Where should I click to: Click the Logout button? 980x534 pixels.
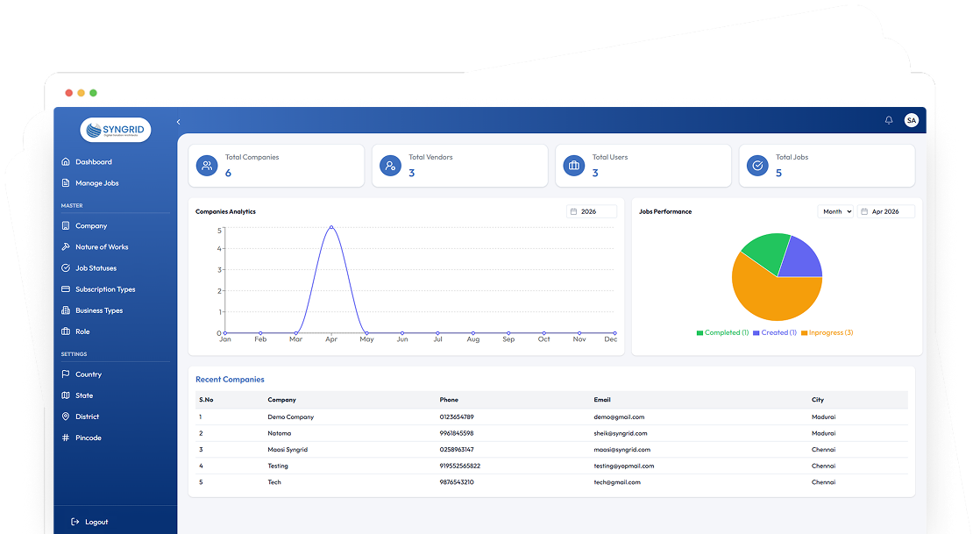90,522
